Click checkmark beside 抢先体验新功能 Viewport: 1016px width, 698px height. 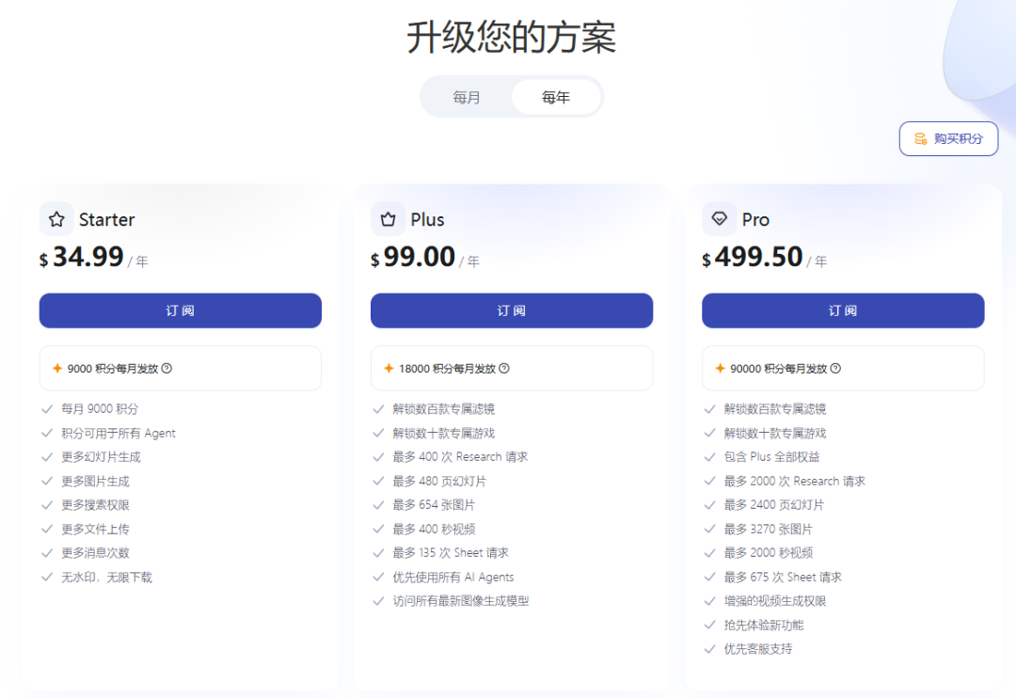click(709, 625)
